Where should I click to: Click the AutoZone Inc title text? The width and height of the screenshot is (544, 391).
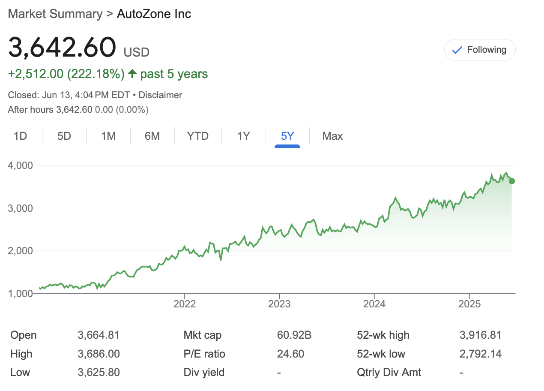pyautogui.click(x=154, y=14)
